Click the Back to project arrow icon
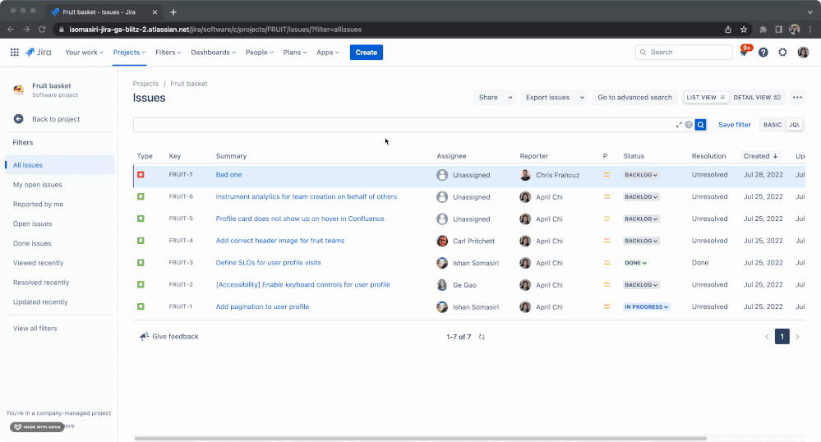This screenshot has width=821, height=442. (18, 119)
